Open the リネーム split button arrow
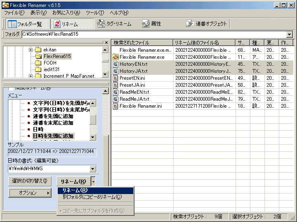297x222 pixels. click(93, 182)
